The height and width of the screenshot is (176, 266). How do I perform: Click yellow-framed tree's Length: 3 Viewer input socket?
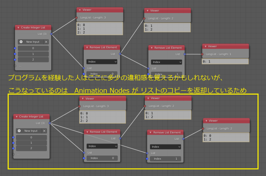pos(79,106)
